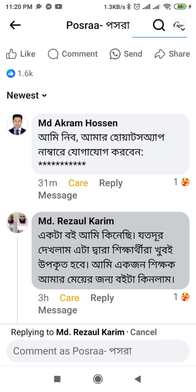196x392 pixels.
Task: View the 1.6k likes reactions
Action: click(x=20, y=73)
